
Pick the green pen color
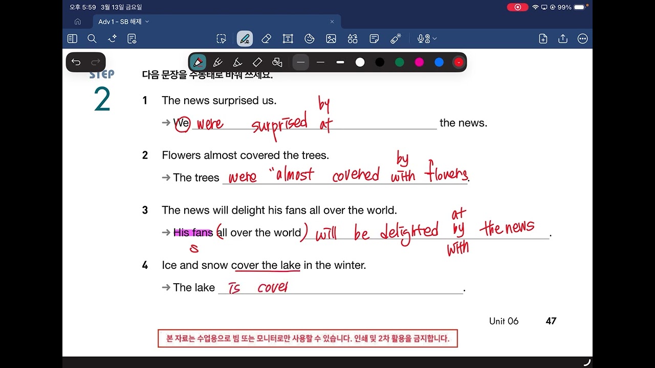[x=400, y=62]
